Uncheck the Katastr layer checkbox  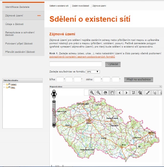tap(9, 84)
